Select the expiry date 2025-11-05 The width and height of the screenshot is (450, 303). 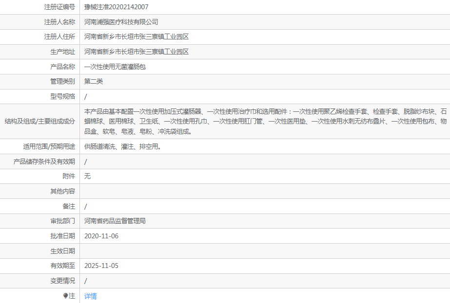(101, 266)
